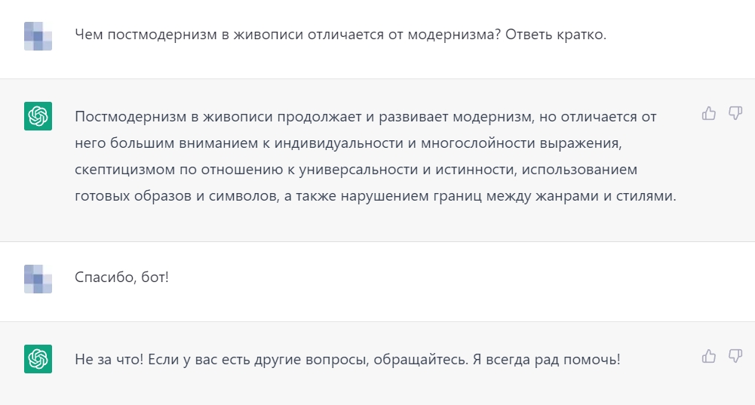Click the sentence 'Ответь кратко.'

[556, 35]
